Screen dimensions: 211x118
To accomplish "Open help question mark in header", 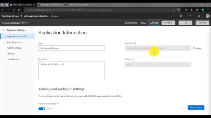I will [190, 16].
